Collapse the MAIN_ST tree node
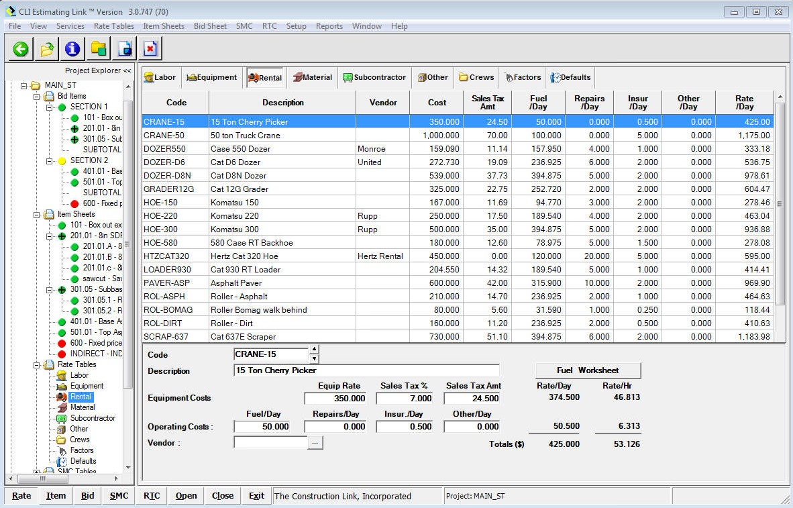This screenshot has width=793, height=508. tap(23, 85)
